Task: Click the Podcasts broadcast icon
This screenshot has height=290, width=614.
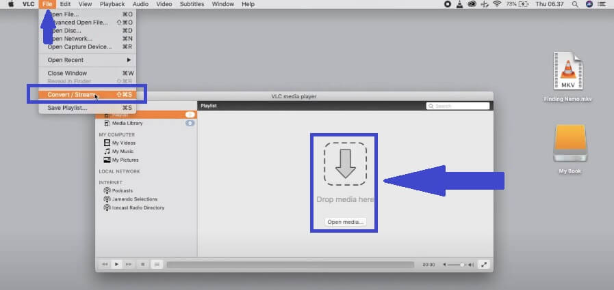Action: 107,190
